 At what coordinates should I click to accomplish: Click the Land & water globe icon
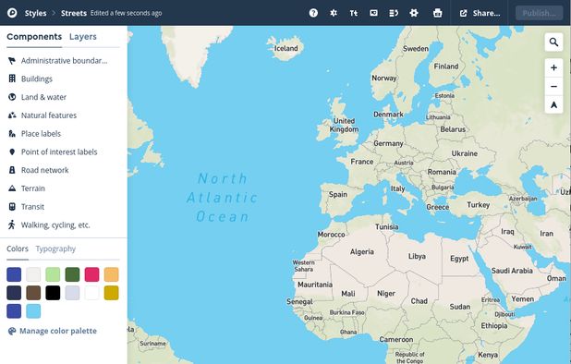point(12,97)
